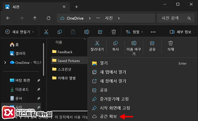The image size is (198, 121).
Task: Go up one folder level
Action: click(x=35, y=18)
